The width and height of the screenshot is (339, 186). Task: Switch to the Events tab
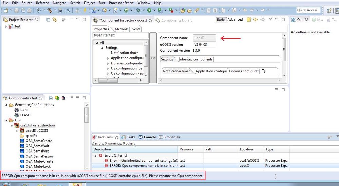click(135, 29)
